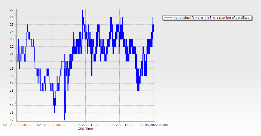Click the y-axis value 27
The image size is (261, 136).
coord(12,10)
